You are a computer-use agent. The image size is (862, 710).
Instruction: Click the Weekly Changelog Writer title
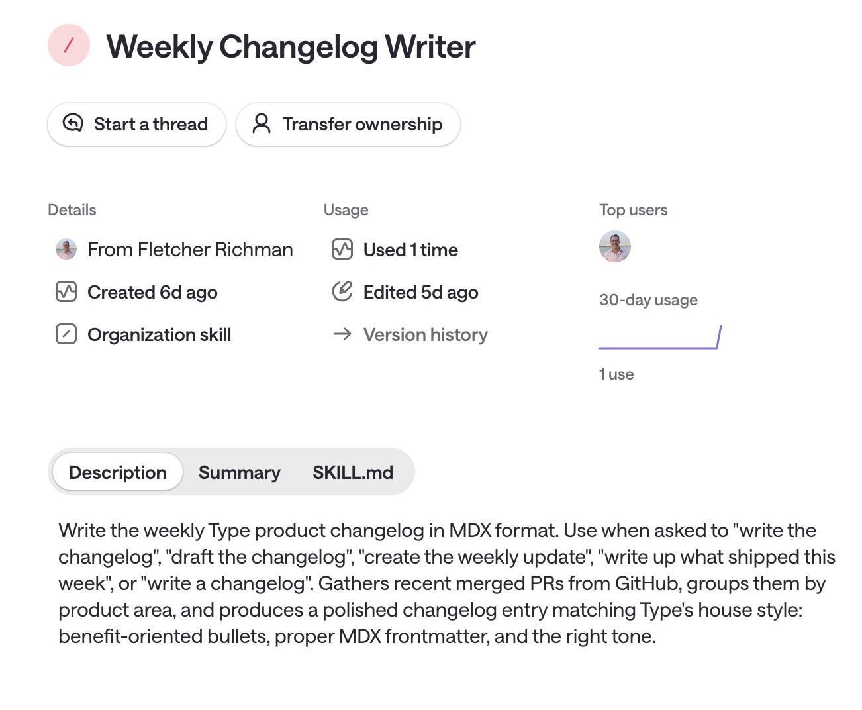291,46
